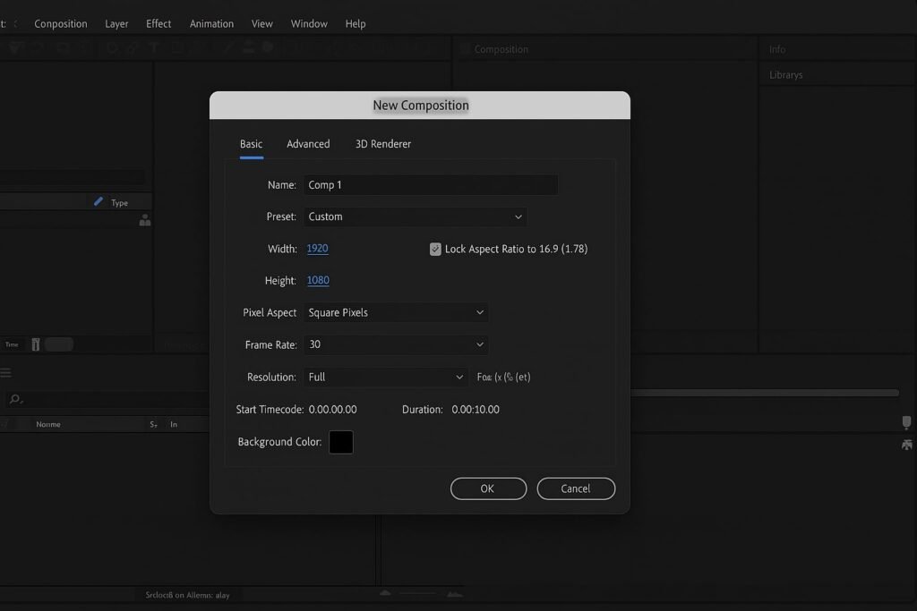
Task: Click the blue pencil icon beside Type column
Action: coord(99,202)
